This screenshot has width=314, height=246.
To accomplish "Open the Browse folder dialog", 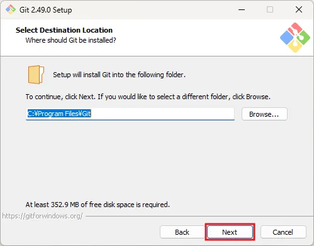I will (x=264, y=114).
